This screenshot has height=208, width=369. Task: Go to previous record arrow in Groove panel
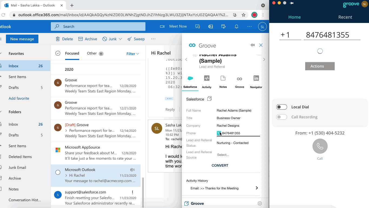(186, 59)
